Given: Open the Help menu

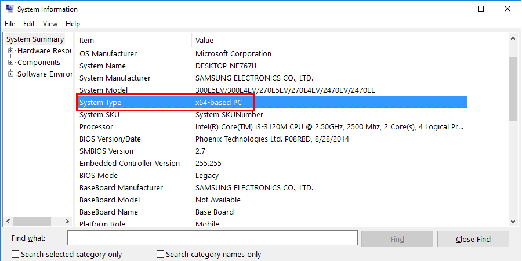Looking at the screenshot, I should 72,24.
